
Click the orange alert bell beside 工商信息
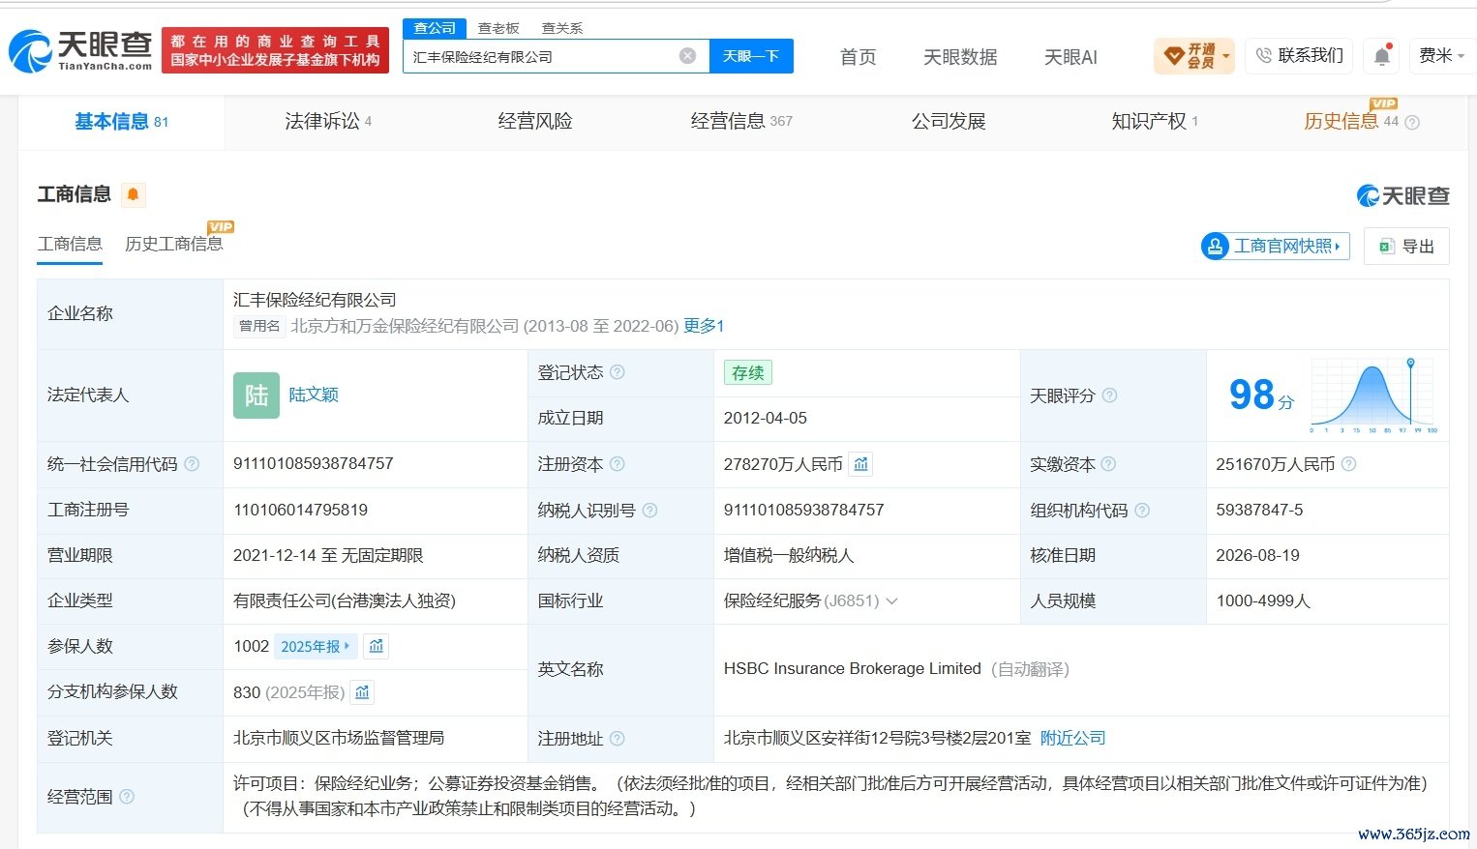pos(134,194)
